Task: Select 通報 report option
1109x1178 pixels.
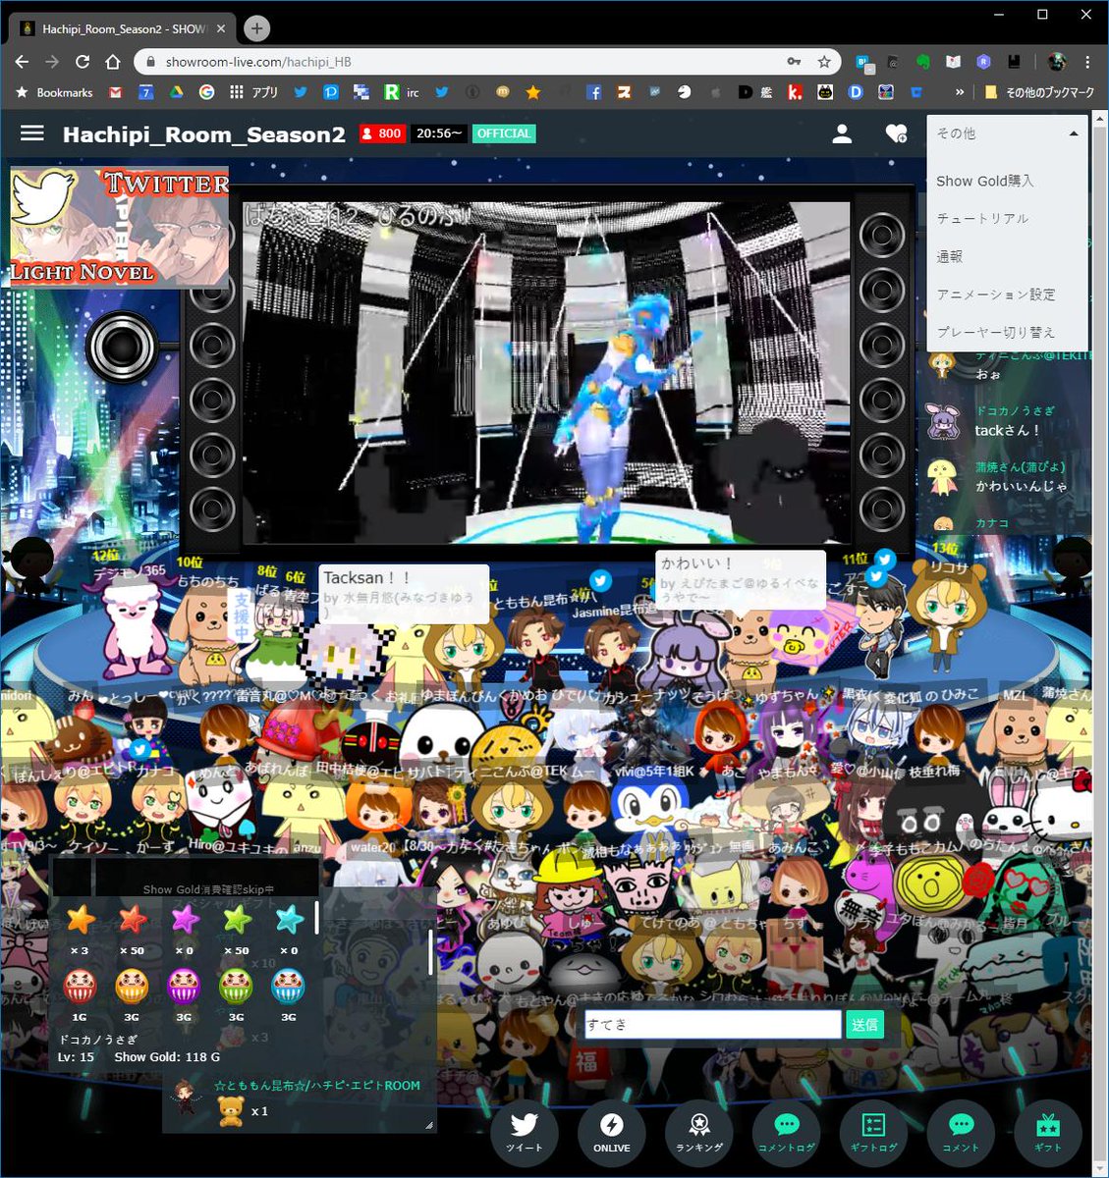Action: (950, 256)
